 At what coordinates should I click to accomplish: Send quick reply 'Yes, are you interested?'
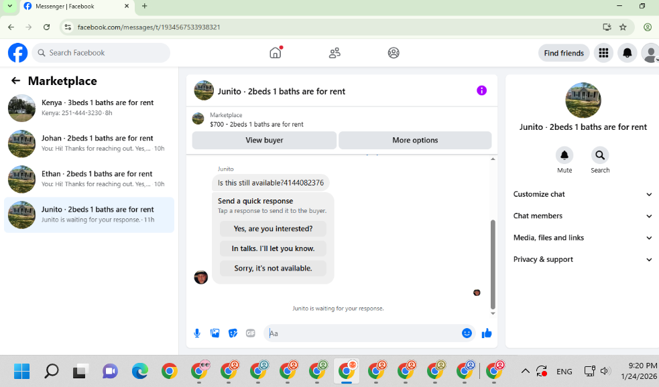(x=273, y=229)
